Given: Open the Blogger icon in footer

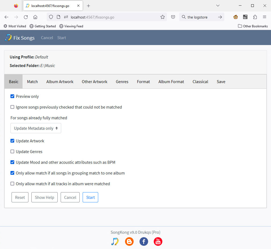Looking at the screenshot, I should pos(129,241).
